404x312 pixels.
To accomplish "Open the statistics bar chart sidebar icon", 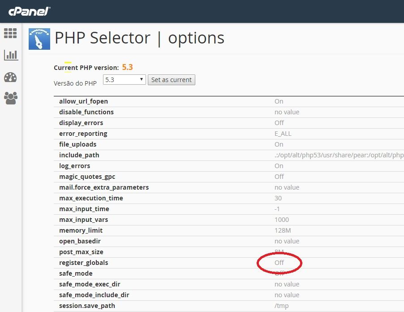I will pyautogui.click(x=11, y=55).
